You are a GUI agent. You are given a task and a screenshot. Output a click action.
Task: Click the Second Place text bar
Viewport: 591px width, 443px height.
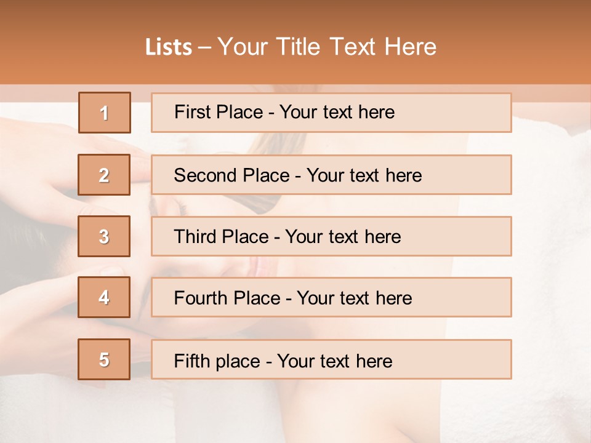[331, 175]
